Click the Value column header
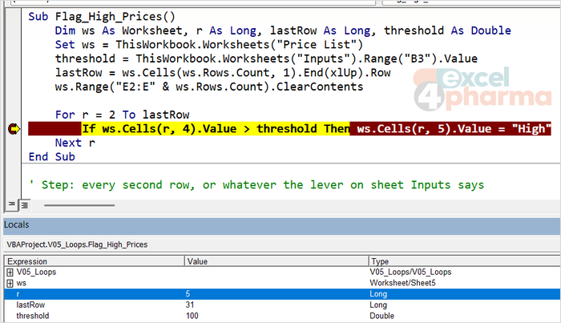The width and height of the screenshot is (561, 323). (276, 261)
